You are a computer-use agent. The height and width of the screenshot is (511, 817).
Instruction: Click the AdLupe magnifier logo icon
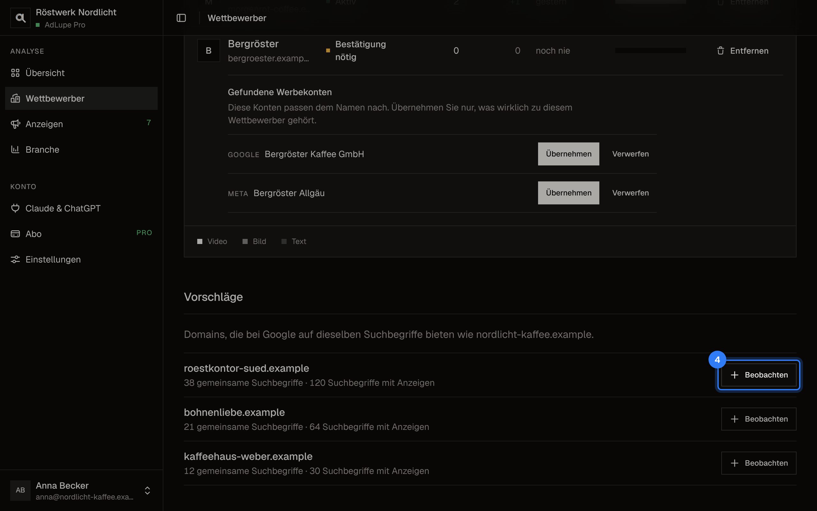coord(20,18)
